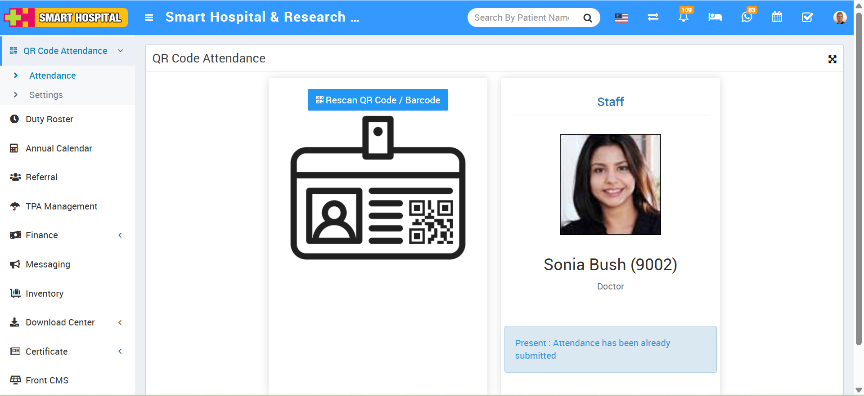The image size is (864, 396).
Task: Open the bed status icon
Action: pos(715,17)
